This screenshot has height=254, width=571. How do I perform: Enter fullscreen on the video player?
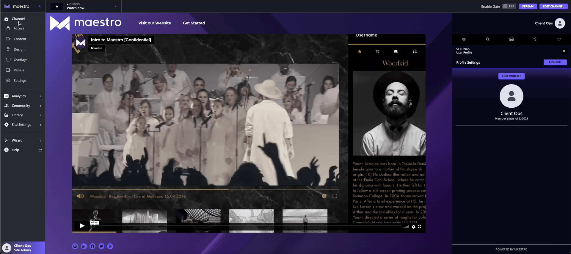[419, 227]
